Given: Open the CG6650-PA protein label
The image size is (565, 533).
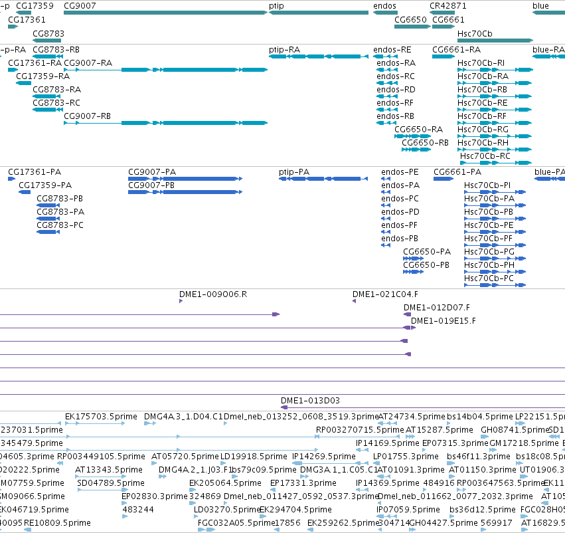Looking at the screenshot, I should [x=427, y=251].
